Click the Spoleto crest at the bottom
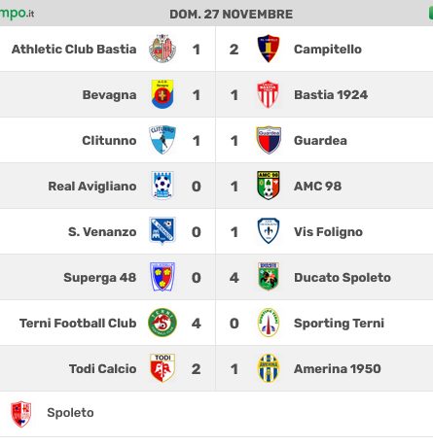Viewport: 433px width, 445px height. point(21,414)
